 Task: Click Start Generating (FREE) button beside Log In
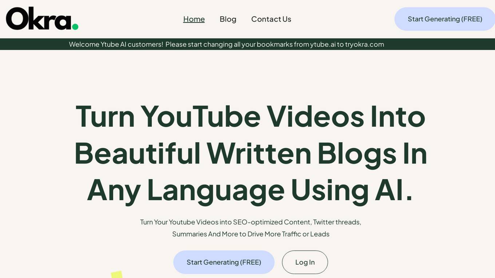coord(224,262)
